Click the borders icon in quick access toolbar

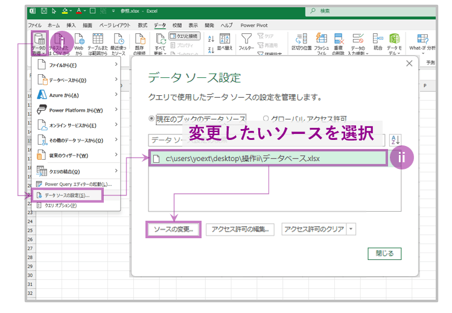(92, 11)
